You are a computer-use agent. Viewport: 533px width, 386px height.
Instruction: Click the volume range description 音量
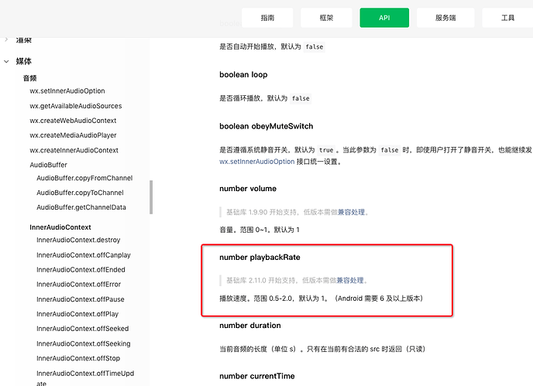tap(260, 230)
